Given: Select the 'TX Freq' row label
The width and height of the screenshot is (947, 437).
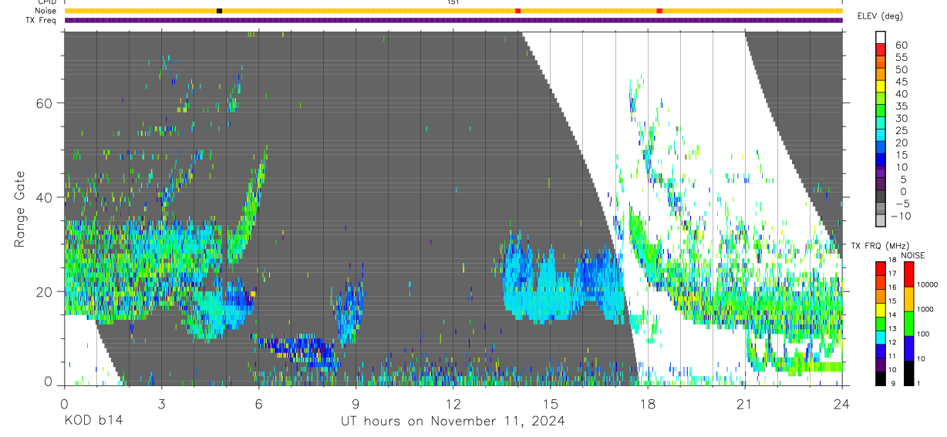Looking at the screenshot, I should pos(41,20).
